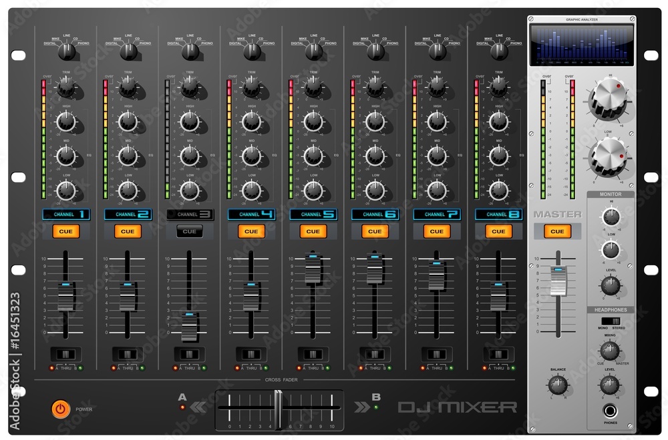Toggle Channel 2 A/THRU/B assign switch

point(128,354)
